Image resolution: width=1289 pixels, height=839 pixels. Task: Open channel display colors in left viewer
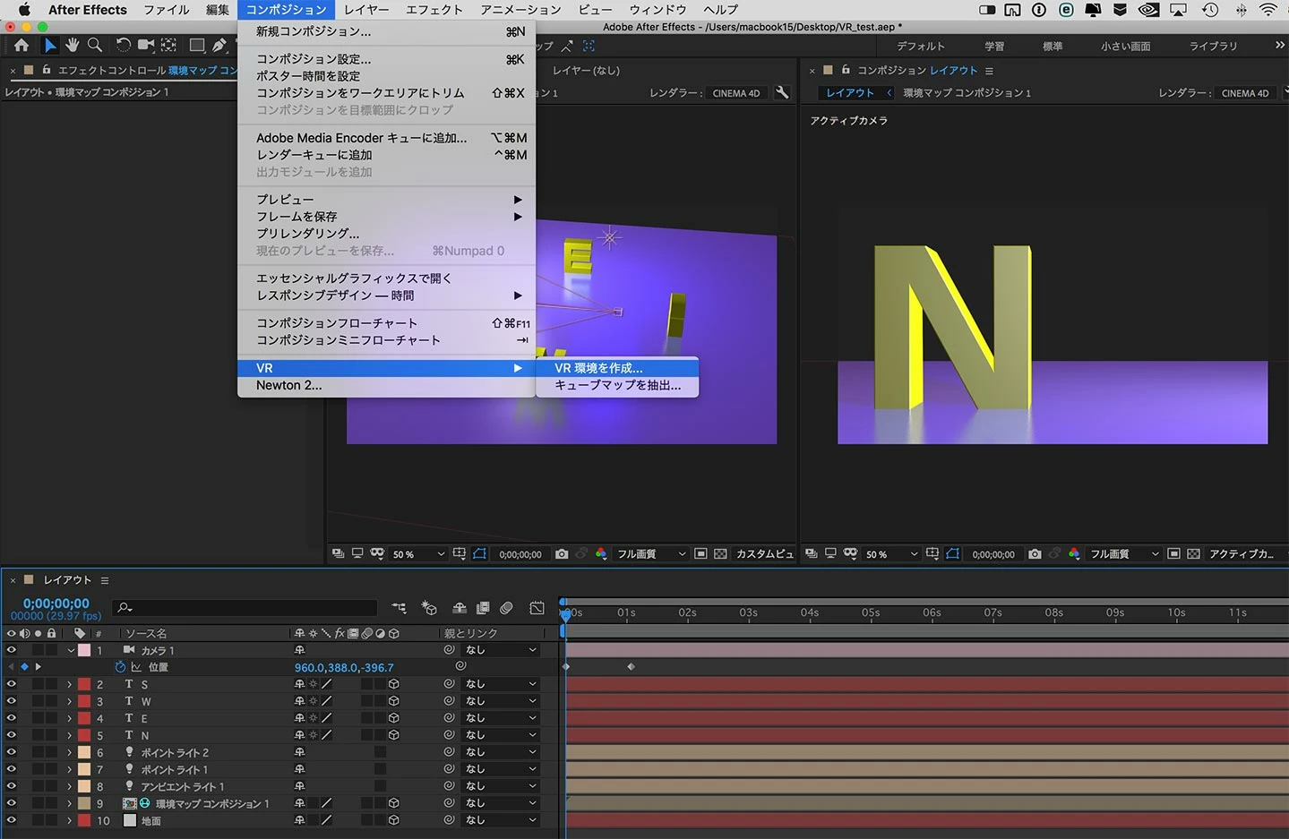(601, 554)
